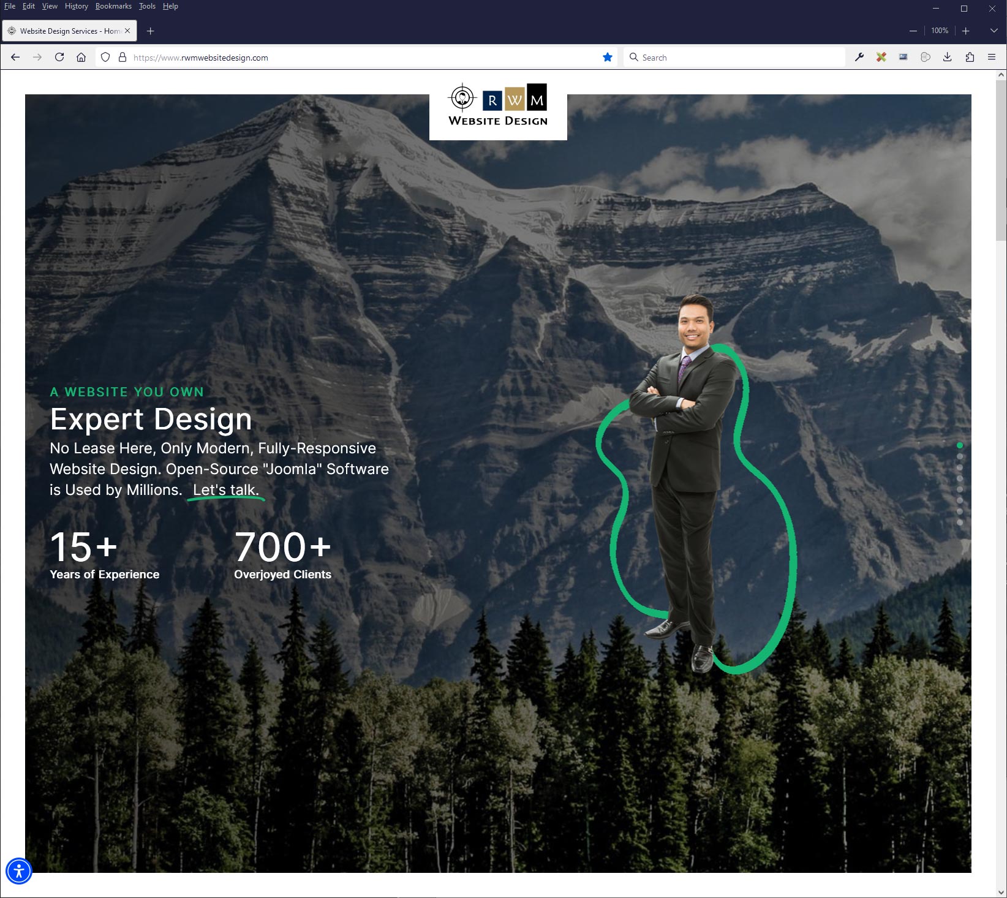Click the search magnifier icon in search box
Image resolution: width=1007 pixels, height=898 pixels.
[634, 57]
